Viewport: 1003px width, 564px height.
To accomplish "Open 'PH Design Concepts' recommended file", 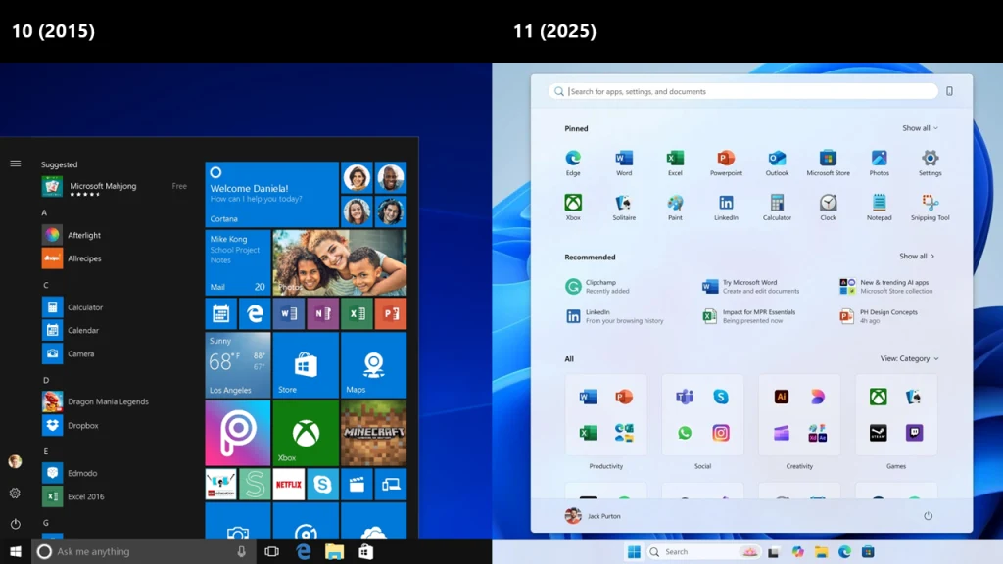I will [x=879, y=316].
